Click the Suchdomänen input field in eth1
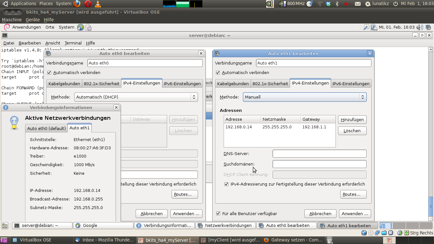The width and height of the screenshot is (434, 244). coord(319,164)
